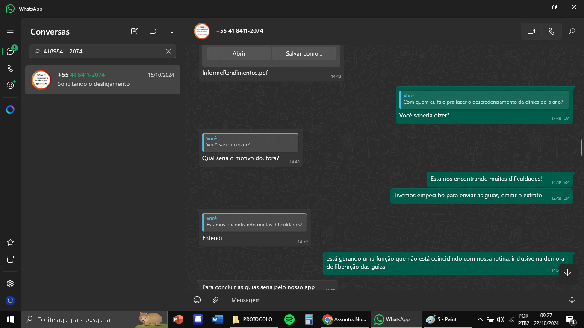Screen dimensions: 584x328
Task: Open Word from the taskbar
Action: 217,319
